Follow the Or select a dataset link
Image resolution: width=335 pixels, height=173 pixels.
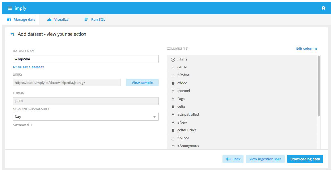(x=28, y=67)
